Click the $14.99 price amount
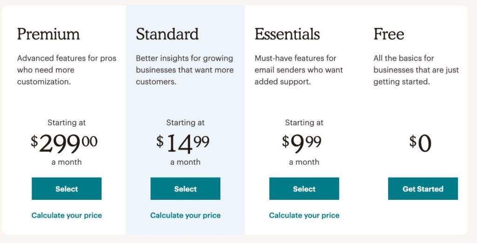 point(183,144)
